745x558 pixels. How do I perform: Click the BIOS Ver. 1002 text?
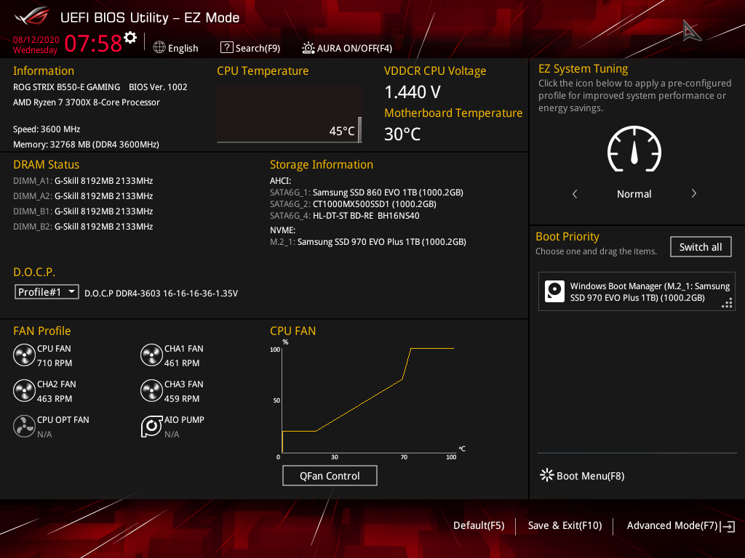(158, 87)
